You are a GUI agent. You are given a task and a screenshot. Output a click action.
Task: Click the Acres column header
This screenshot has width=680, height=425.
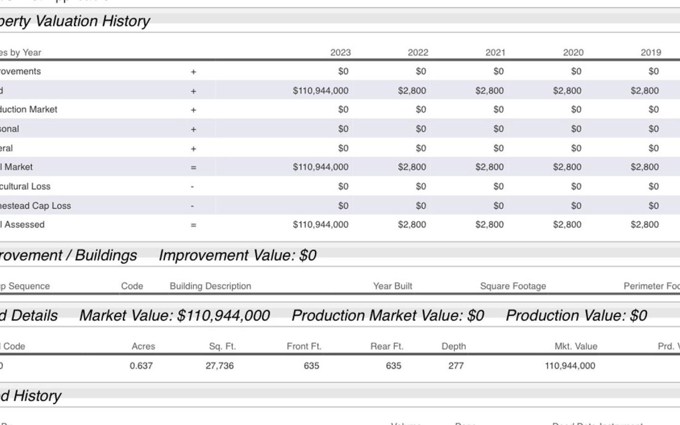pos(143,346)
